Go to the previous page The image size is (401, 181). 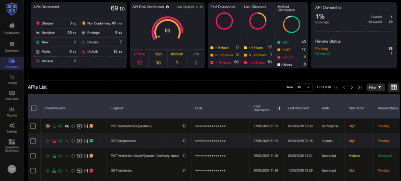coord(344,87)
